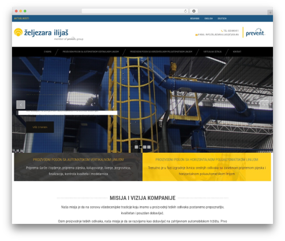
Task: Select third slider pagination dot
Action: coord(145,147)
